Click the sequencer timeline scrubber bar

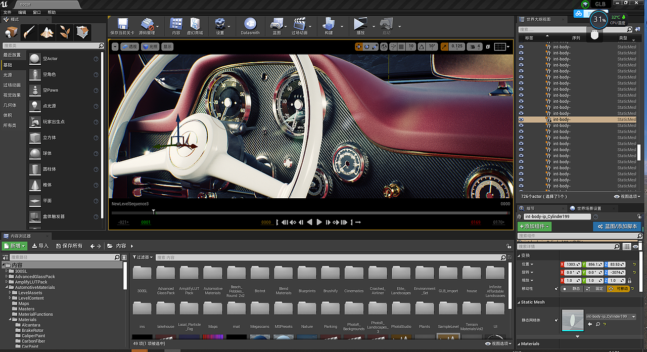[x=311, y=212]
